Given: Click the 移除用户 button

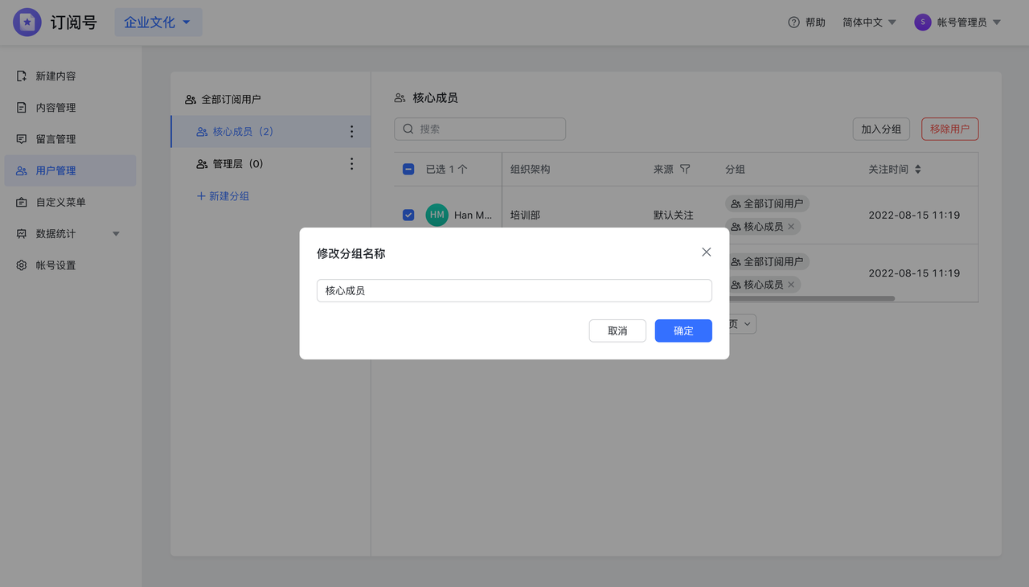Looking at the screenshot, I should [949, 129].
